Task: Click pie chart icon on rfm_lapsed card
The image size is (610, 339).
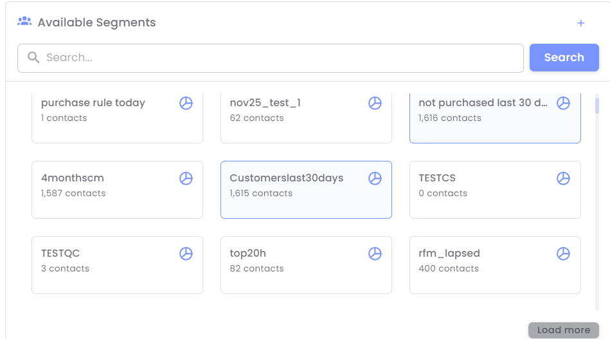Action: click(563, 253)
